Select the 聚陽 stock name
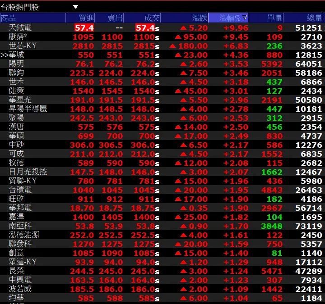 [x=16, y=118]
